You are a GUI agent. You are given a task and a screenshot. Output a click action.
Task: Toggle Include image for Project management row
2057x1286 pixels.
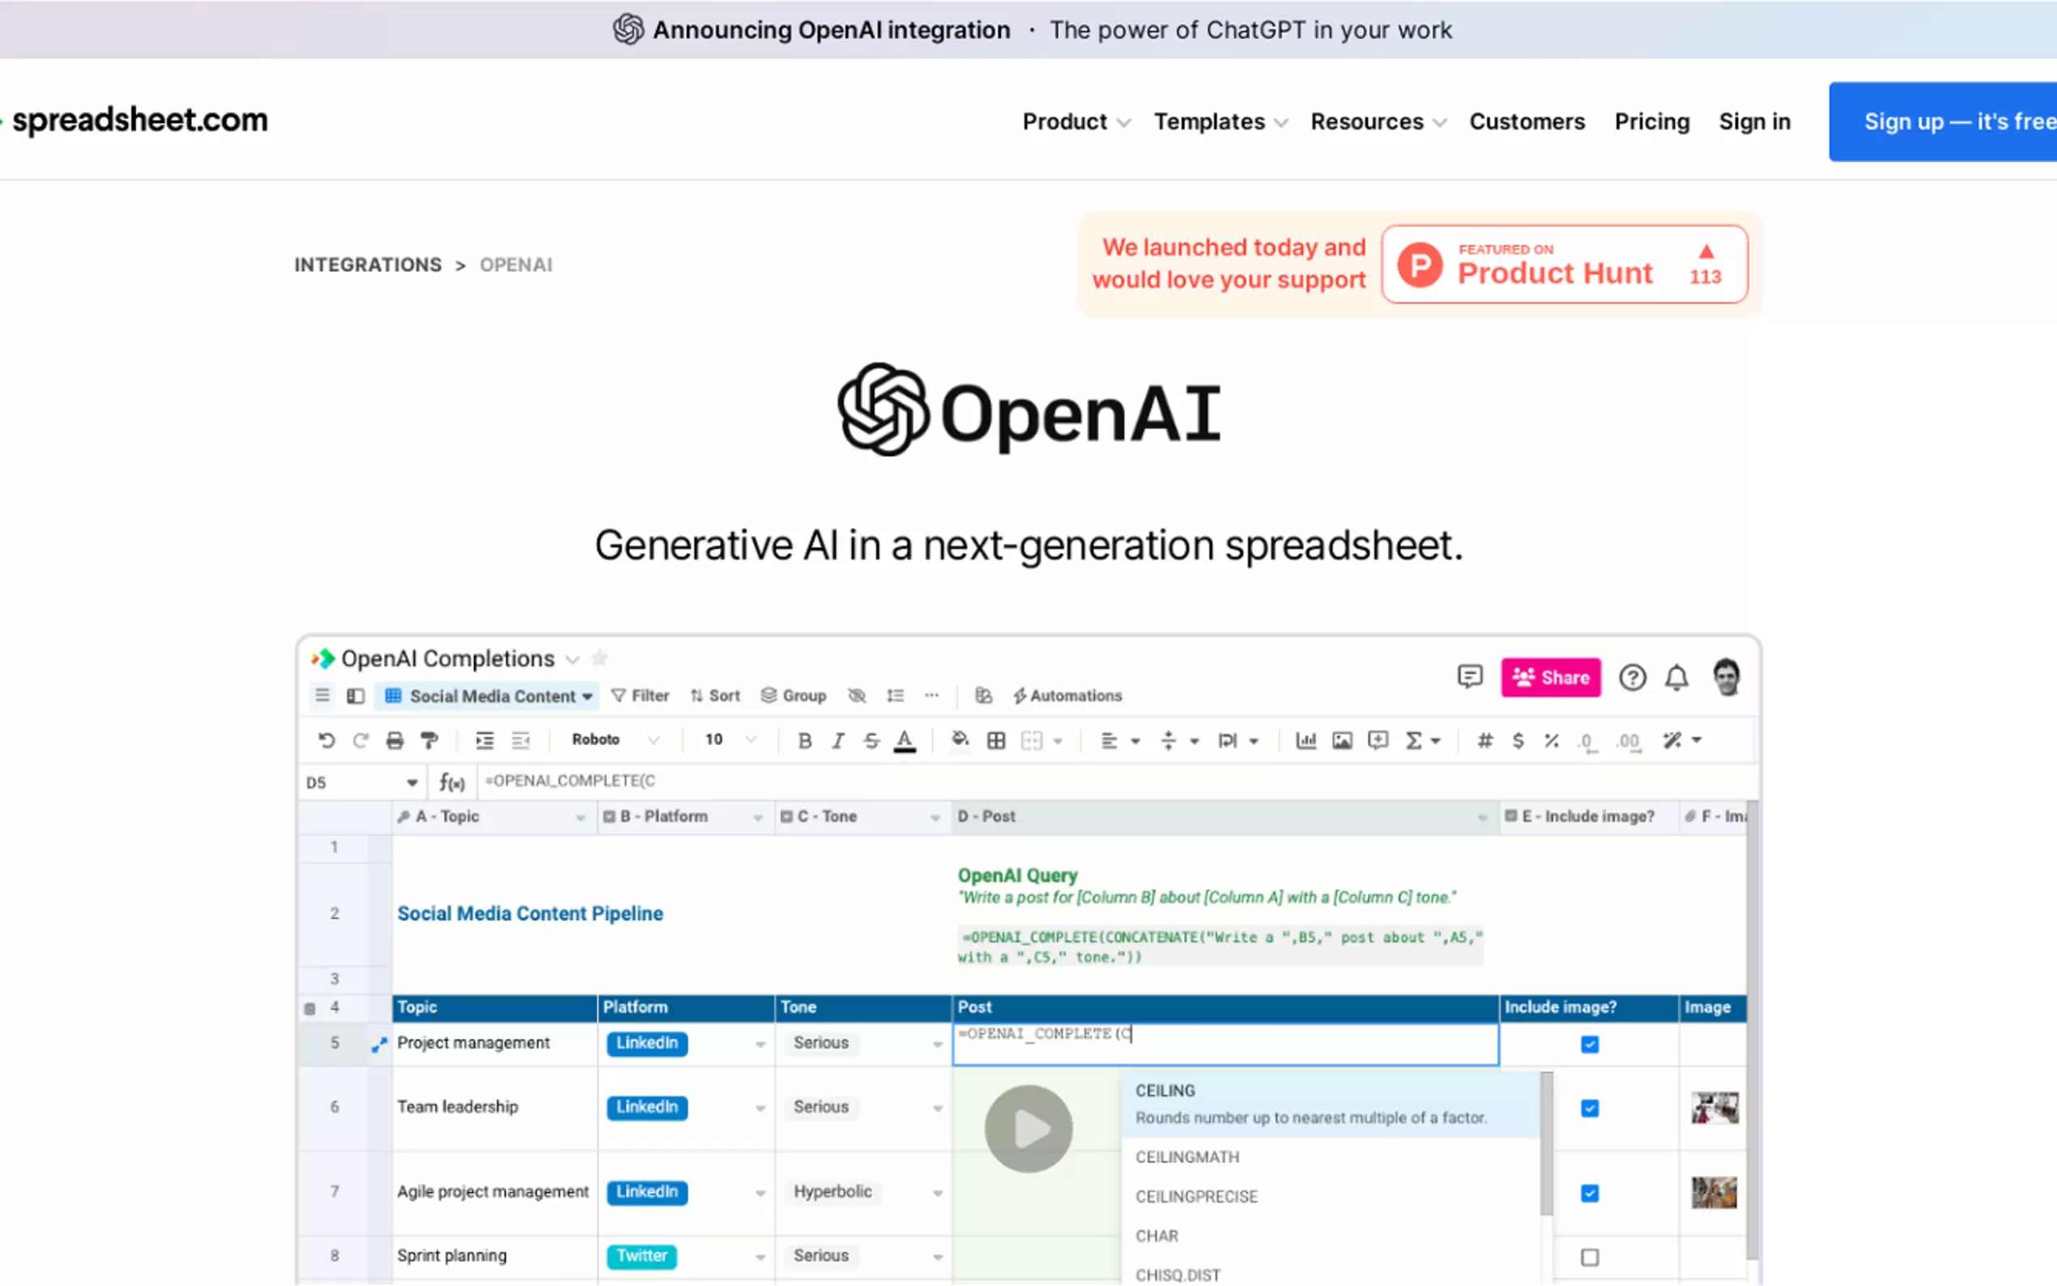click(1589, 1045)
